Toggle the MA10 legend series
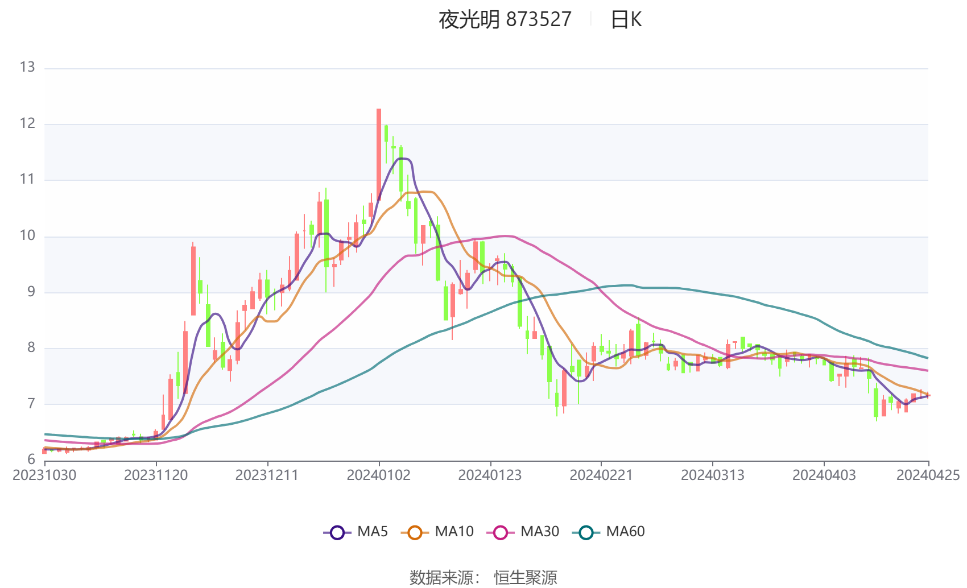 (x=437, y=532)
